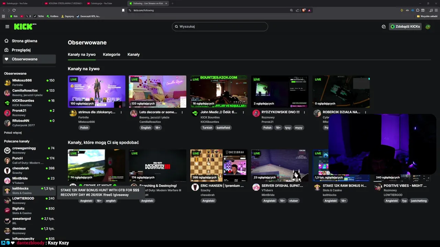Switch to KOLEJNA STRZELANINA browser tab
The width and height of the screenshot is (440, 247).
click(x=64, y=3)
